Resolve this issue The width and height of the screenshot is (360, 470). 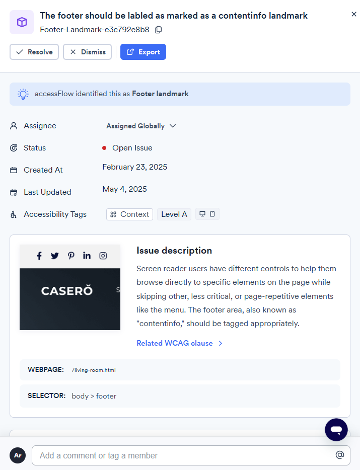click(34, 52)
